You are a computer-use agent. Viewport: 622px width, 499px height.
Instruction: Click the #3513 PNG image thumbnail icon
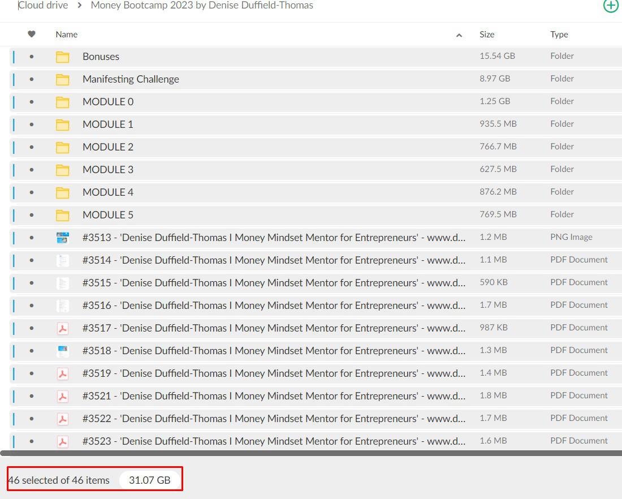pos(63,238)
